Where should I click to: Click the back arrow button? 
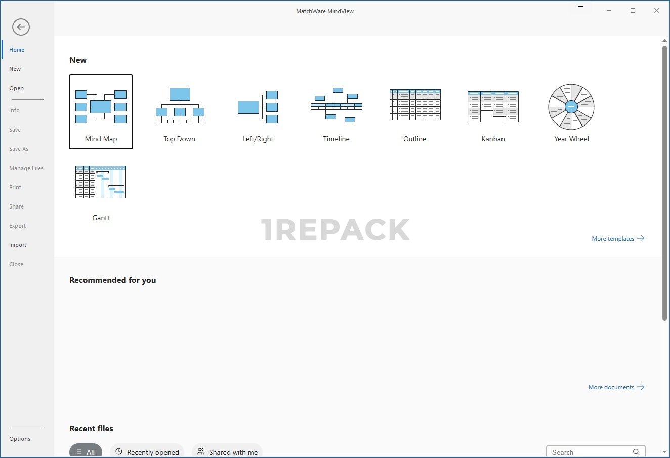click(21, 27)
